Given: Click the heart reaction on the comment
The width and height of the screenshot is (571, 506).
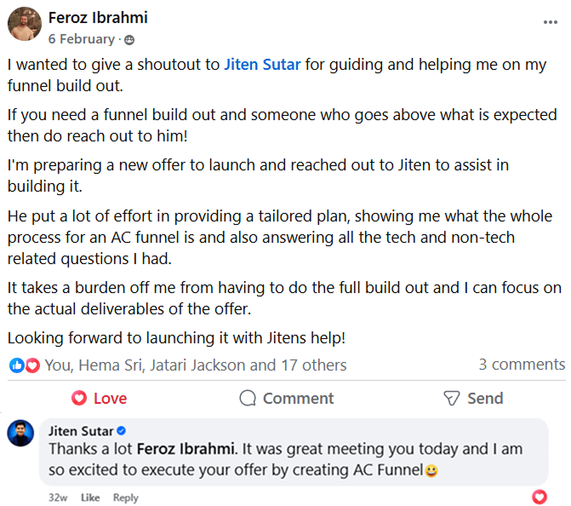Looking at the screenshot, I should click(x=539, y=496).
